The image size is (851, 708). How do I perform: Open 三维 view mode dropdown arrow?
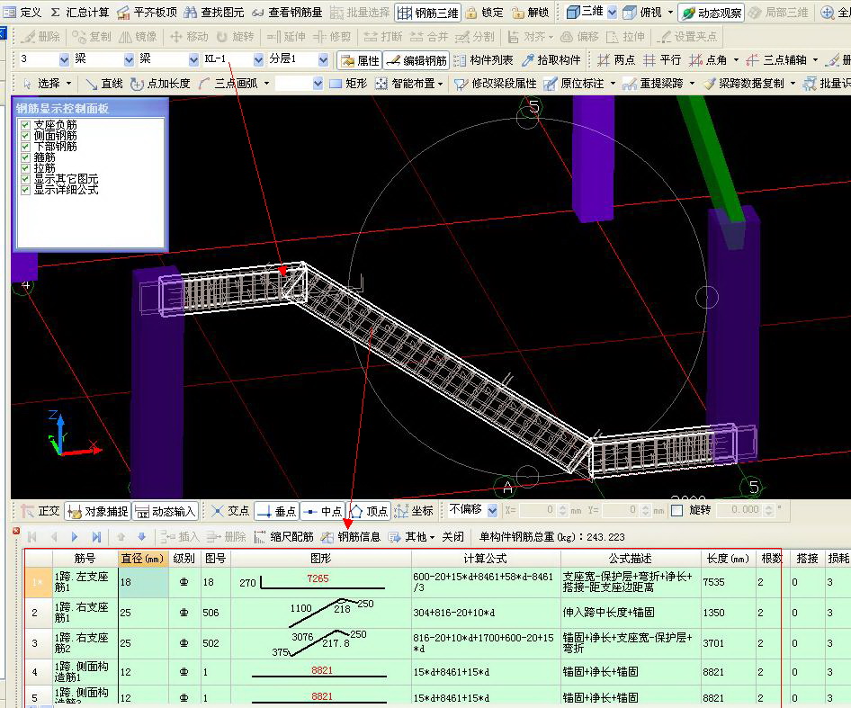(613, 12)
